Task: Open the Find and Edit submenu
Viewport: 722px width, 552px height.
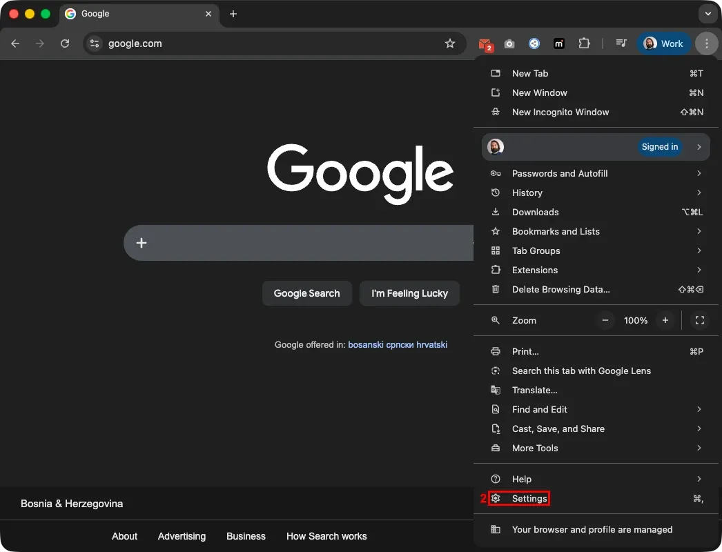Action: click(x=596, y=410)
